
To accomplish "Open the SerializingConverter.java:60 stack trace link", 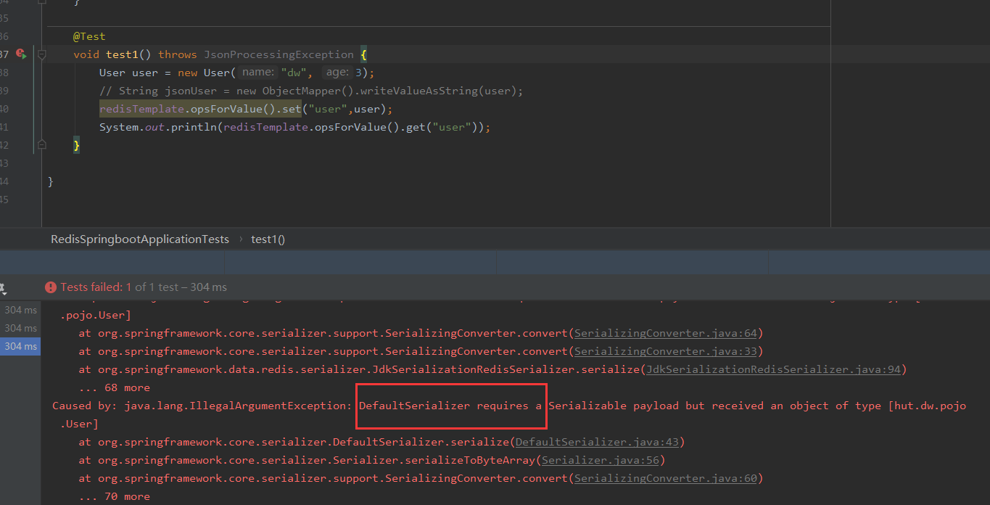I will point(665,478).
